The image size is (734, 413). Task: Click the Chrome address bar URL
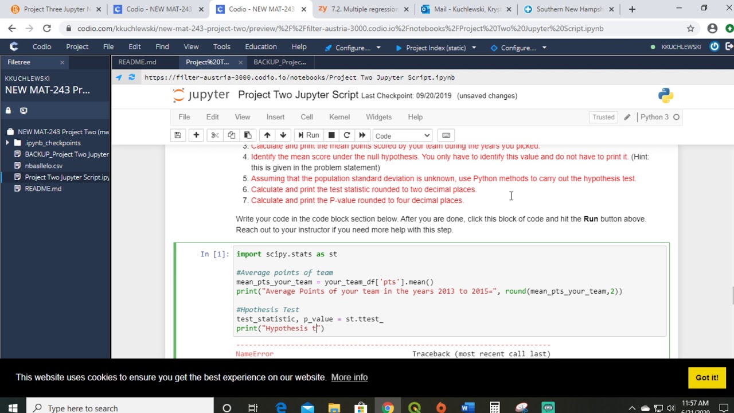(340, 28)
